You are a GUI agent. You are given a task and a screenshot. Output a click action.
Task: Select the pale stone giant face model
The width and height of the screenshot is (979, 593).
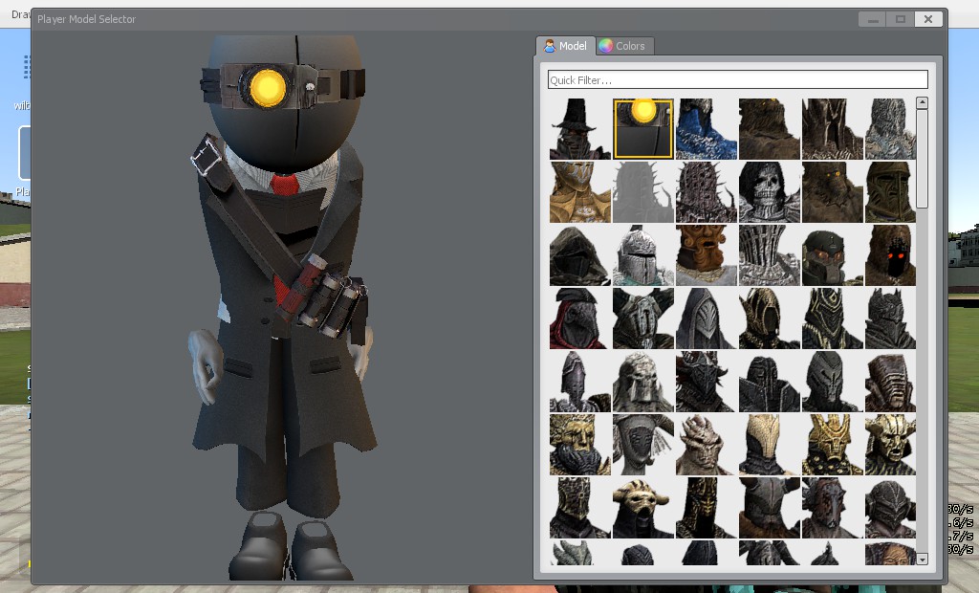(x=643, y=382)
